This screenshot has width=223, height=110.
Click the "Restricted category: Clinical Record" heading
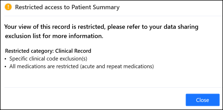(48, 51)
